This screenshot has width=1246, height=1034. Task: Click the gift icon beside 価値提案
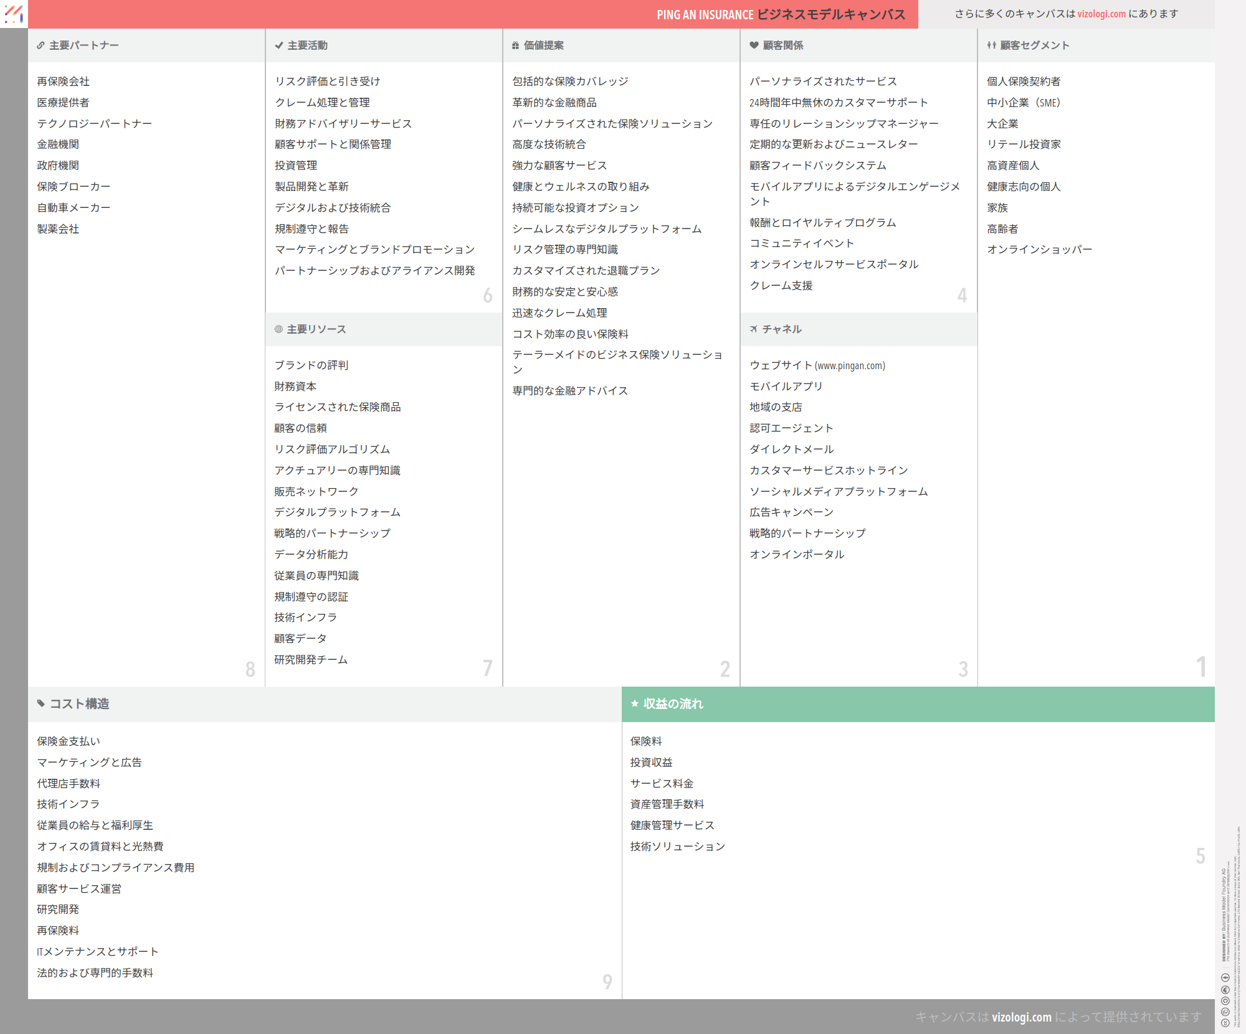pos(515,45)
